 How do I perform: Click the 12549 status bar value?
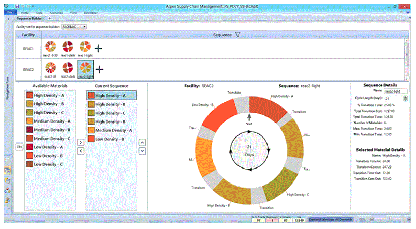[x=299, y=220]
